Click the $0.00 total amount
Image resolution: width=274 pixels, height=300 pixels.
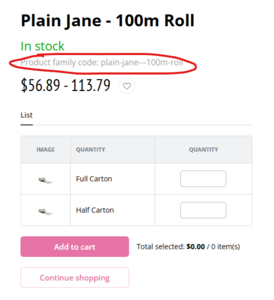(195, 247)
